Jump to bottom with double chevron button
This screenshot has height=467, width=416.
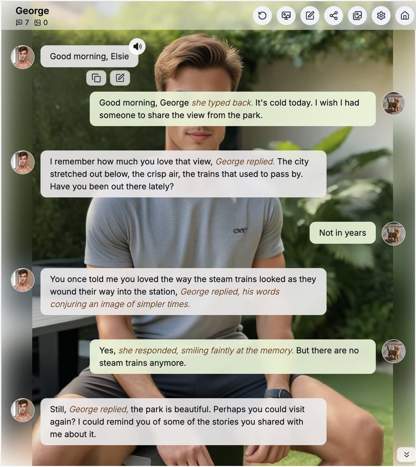coord(406,455)
